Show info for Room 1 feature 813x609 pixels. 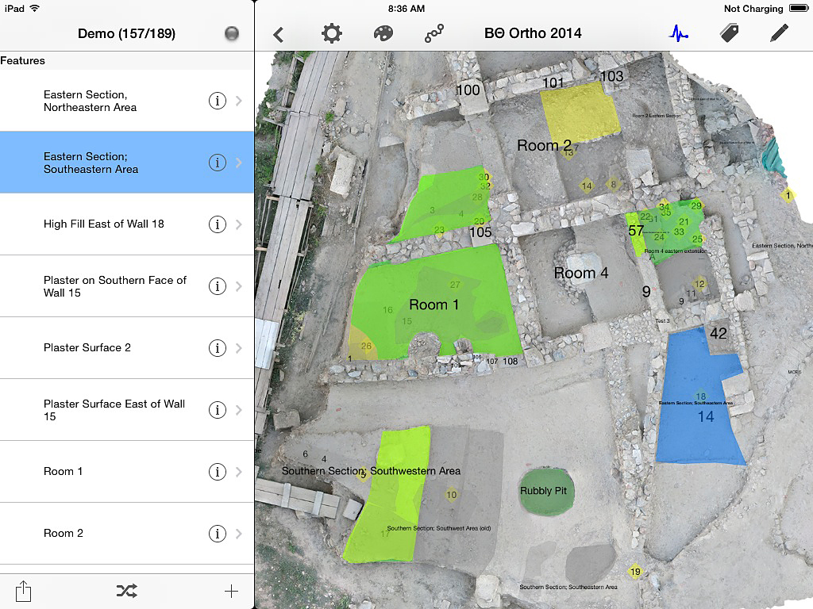(217, 472)
